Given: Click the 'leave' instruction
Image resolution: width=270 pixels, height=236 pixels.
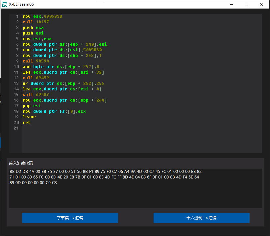Looking at the screenshot, I should pos(29,117).
